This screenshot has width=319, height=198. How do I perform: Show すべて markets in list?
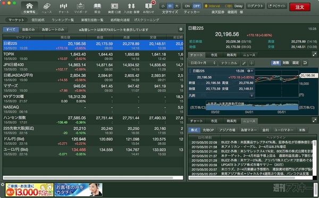point(11,30)
